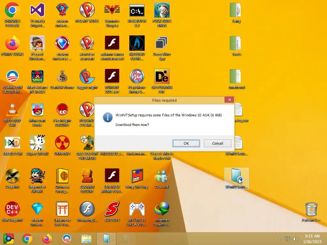Click the Obama logo taskbar icon

point(67,239)
